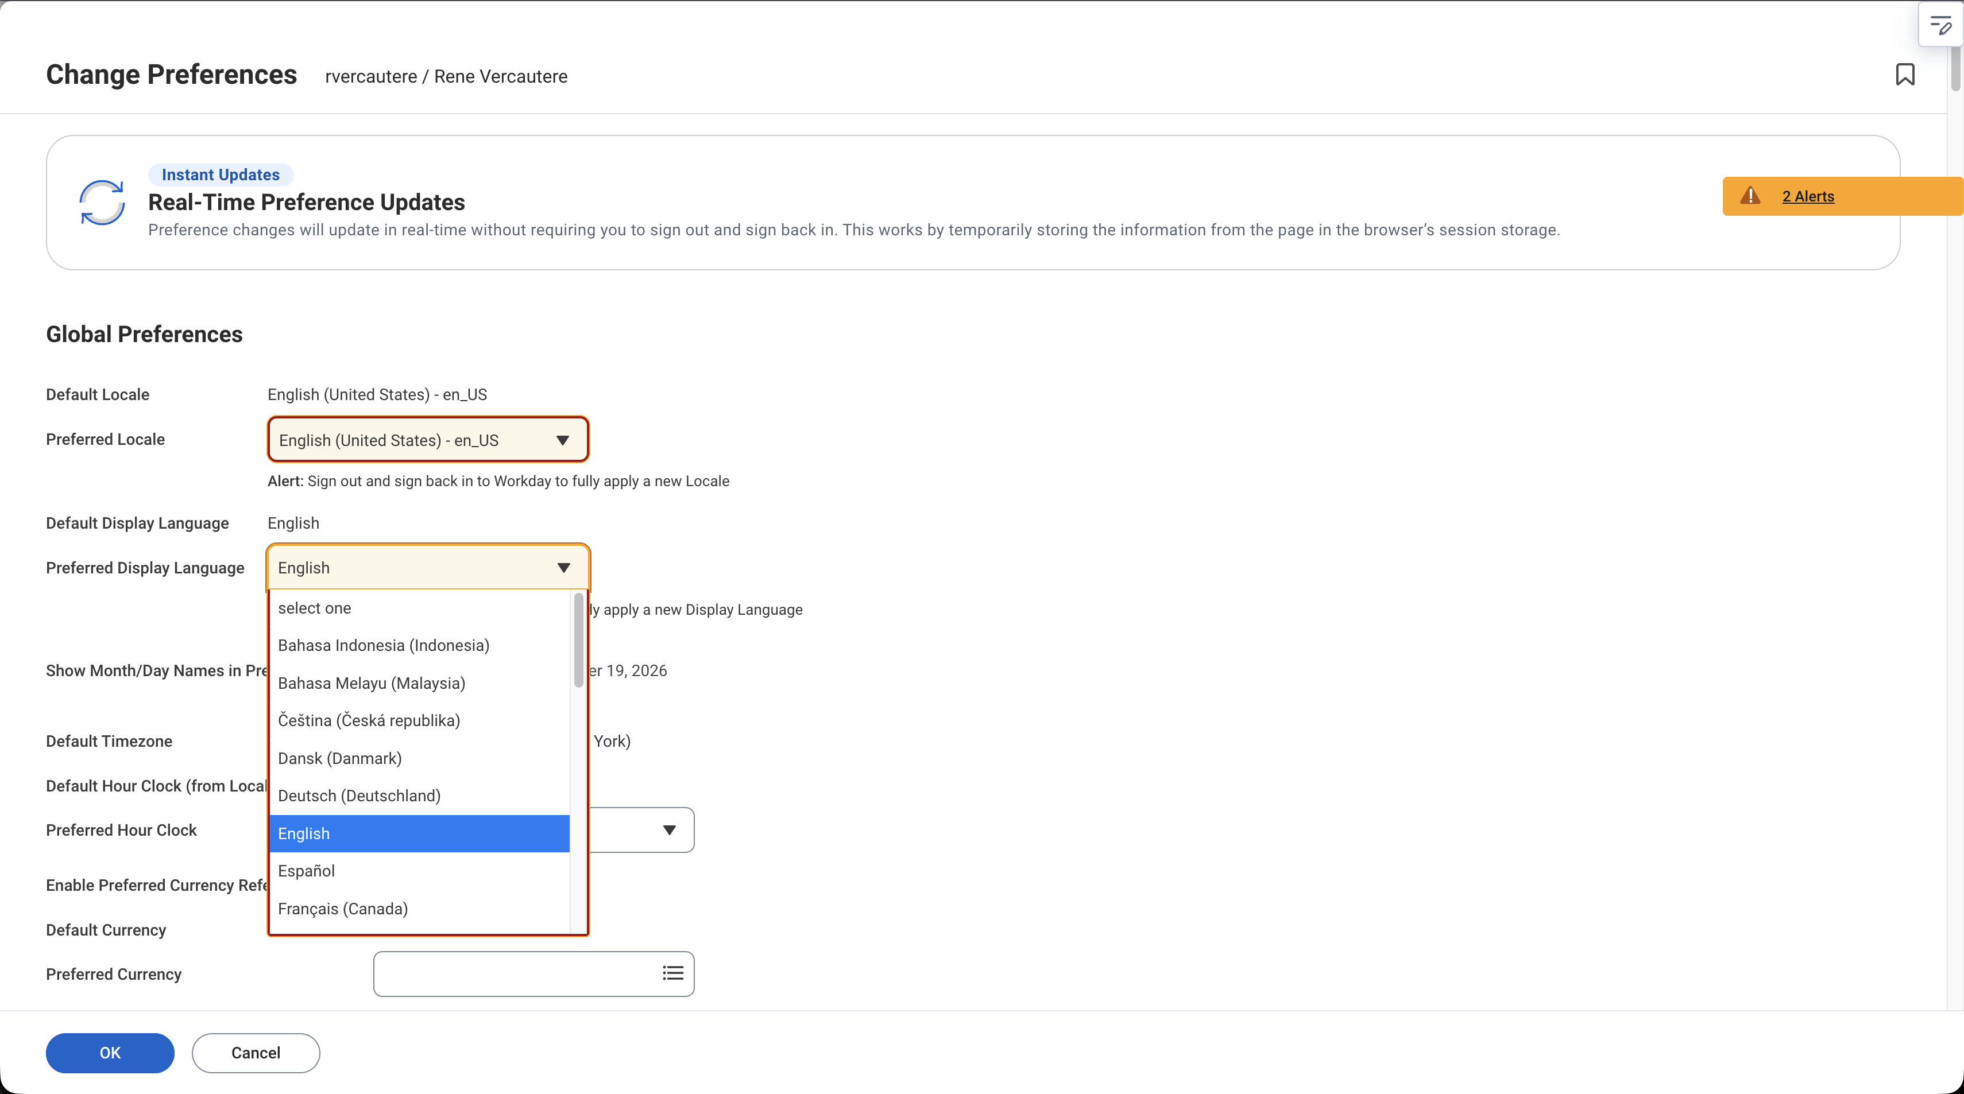This screenshot has width=1964, height=1094.
Task: Click the Default Currency label
Action: click(106, 930)
